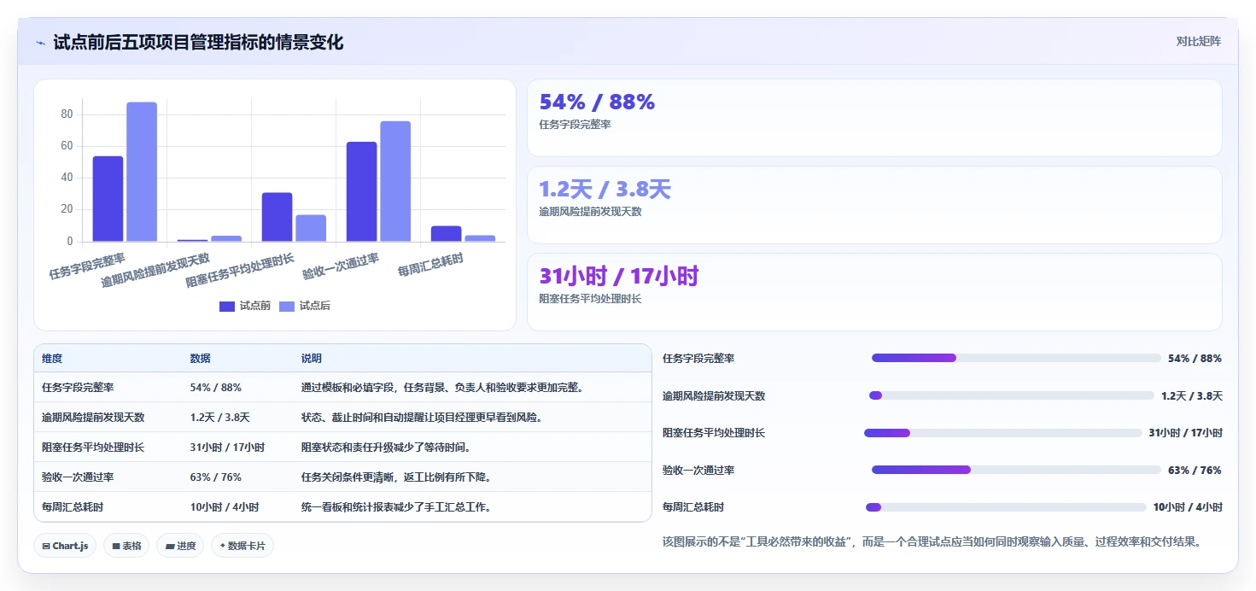The height and width of the screenshot is (591, 1256).
Task: Click chart axis label 每周汇总耗时
Action: pyautogui.click(x=431, y=266)
